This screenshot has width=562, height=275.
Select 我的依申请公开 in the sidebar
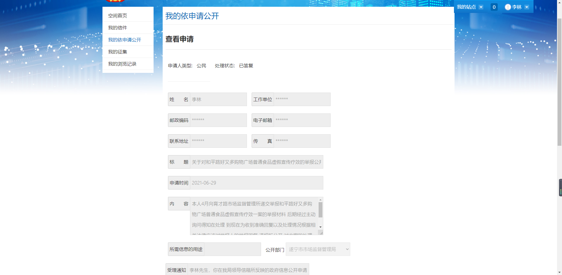tap(124, 40)
